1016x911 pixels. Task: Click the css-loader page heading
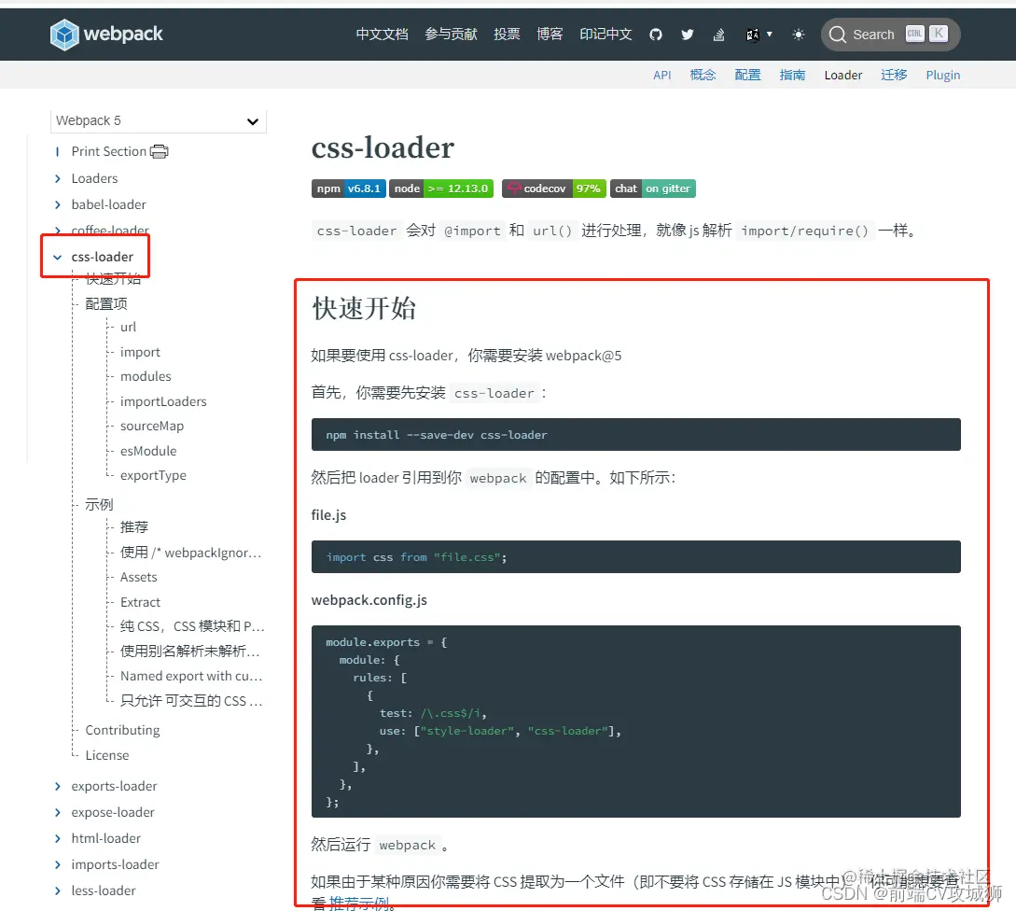[383, 147]
